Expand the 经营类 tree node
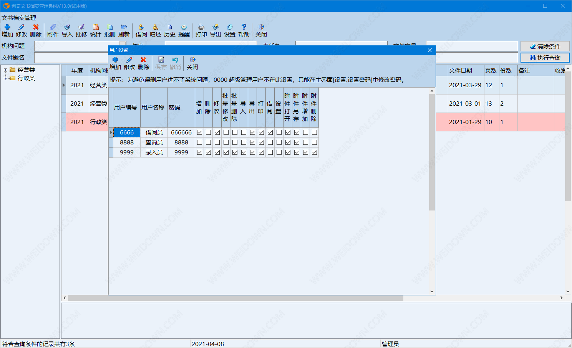The image size is (572, 348). (5, 70)
